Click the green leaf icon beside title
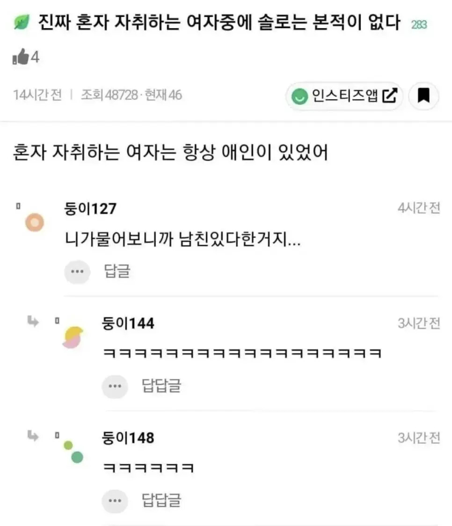The image size is (452, 526). coord(22,23)
